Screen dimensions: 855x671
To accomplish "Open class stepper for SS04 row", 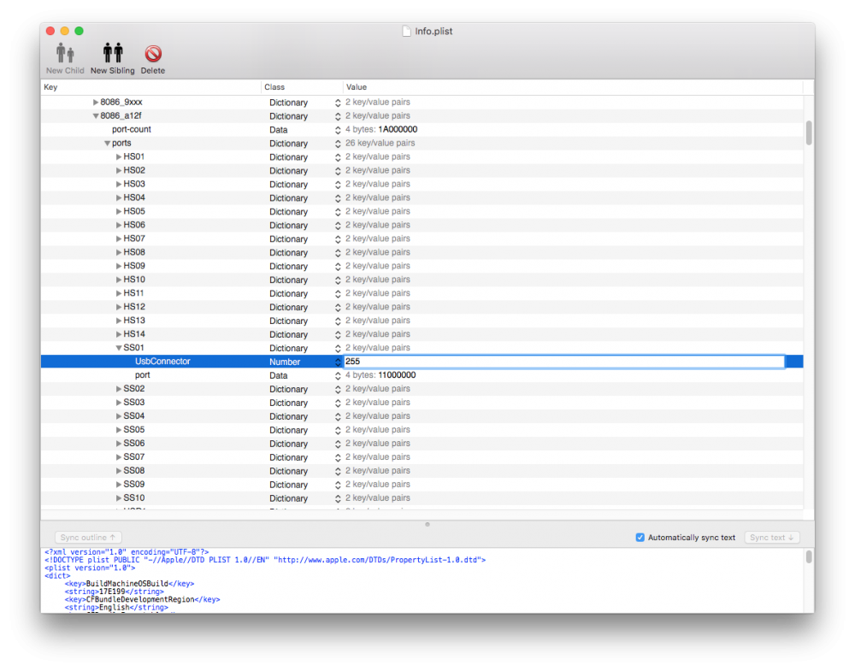I will pos(338,416).
